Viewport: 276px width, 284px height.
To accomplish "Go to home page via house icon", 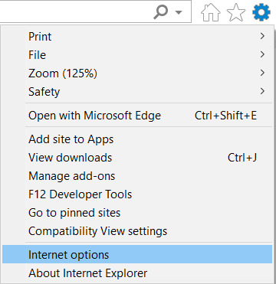I will [x=211, y=12].
